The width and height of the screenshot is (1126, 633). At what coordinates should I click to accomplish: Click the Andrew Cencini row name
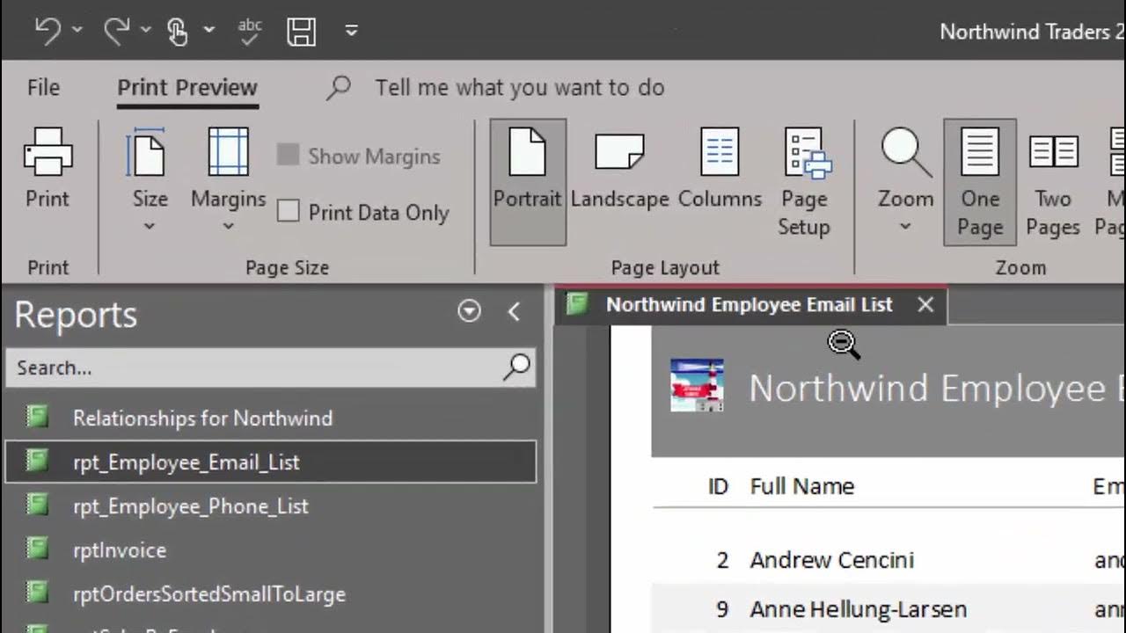(832, 560)
